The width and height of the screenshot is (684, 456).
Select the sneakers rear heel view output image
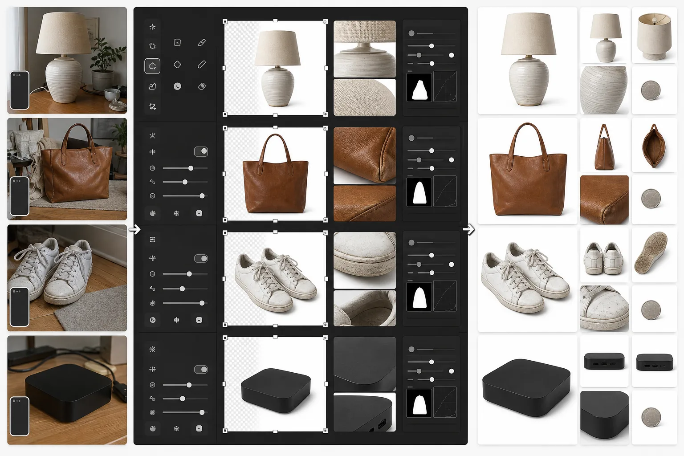pyautogui.click(x=604, y=255)
